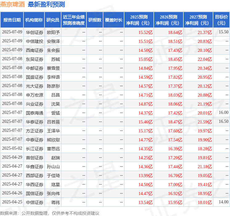Select the 长江证券 institution cell
The image size is (230, 216).
tap(35, 149)
